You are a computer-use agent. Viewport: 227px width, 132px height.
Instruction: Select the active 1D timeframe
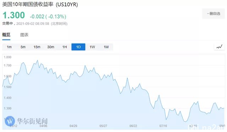click(78, 47)
